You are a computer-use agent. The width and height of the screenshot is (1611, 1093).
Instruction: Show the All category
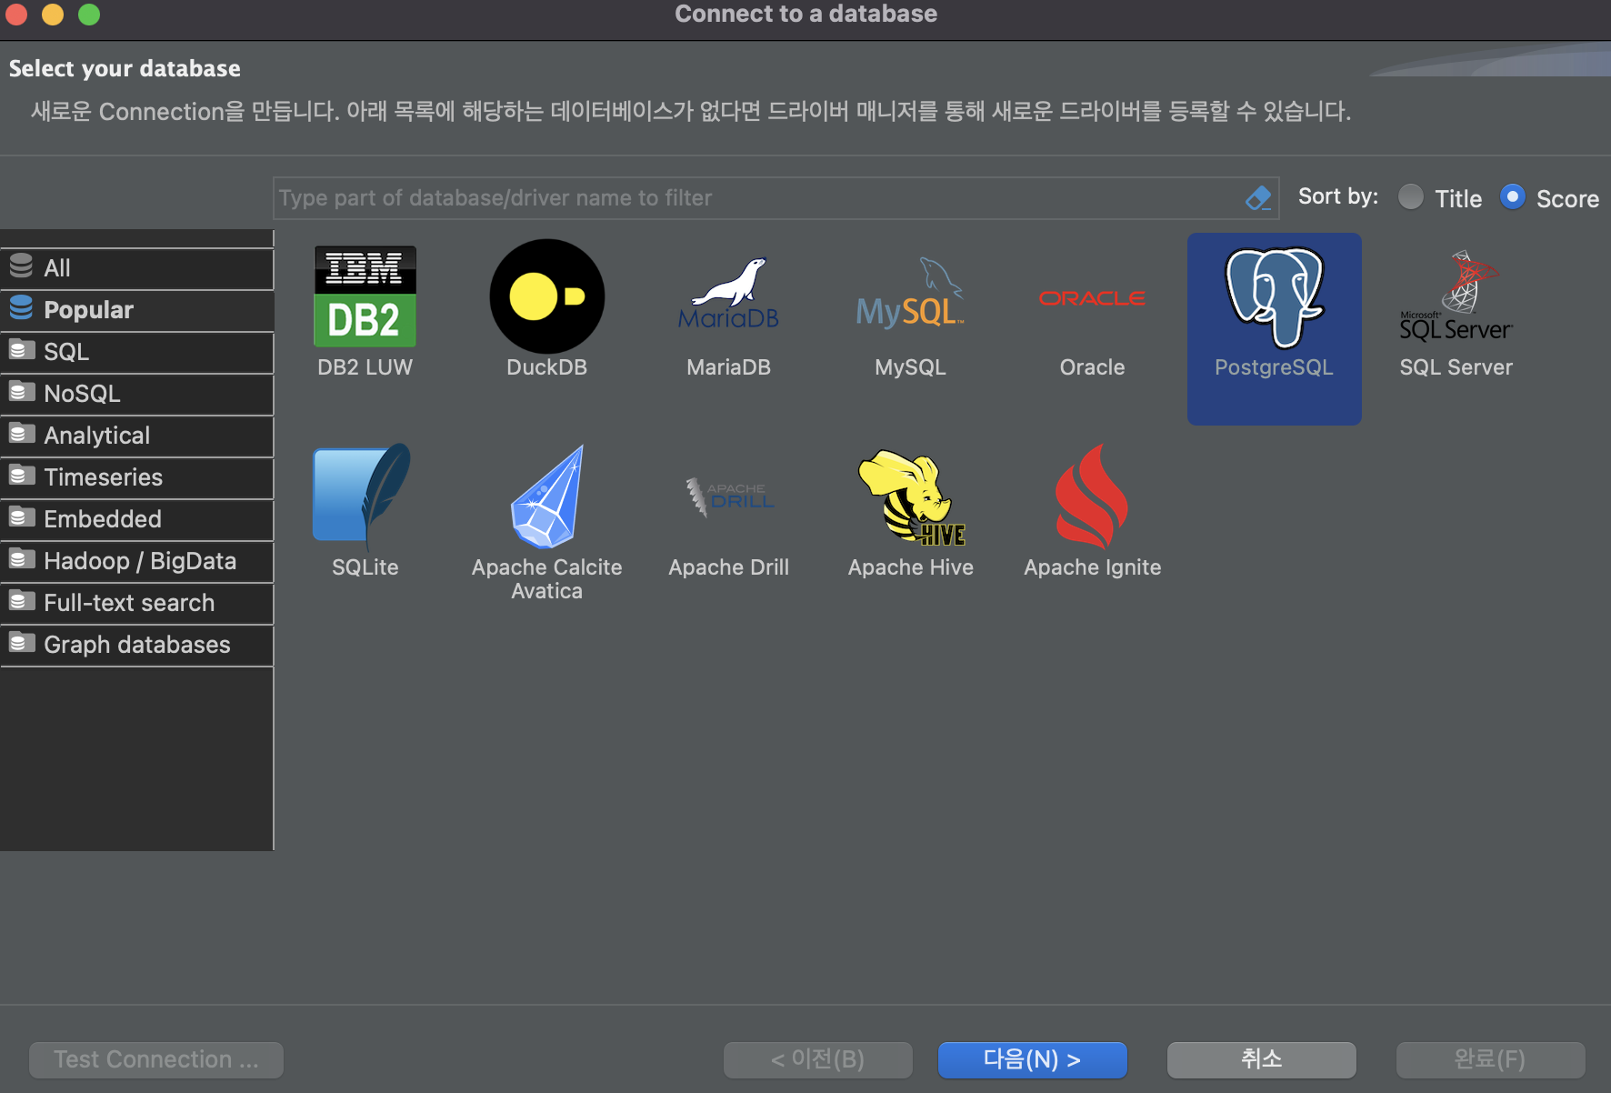tap(136, 268)
